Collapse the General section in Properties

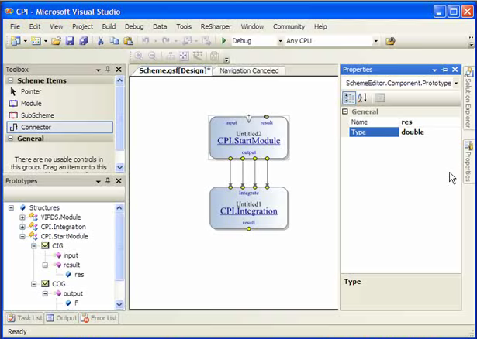tap(346, 111)
